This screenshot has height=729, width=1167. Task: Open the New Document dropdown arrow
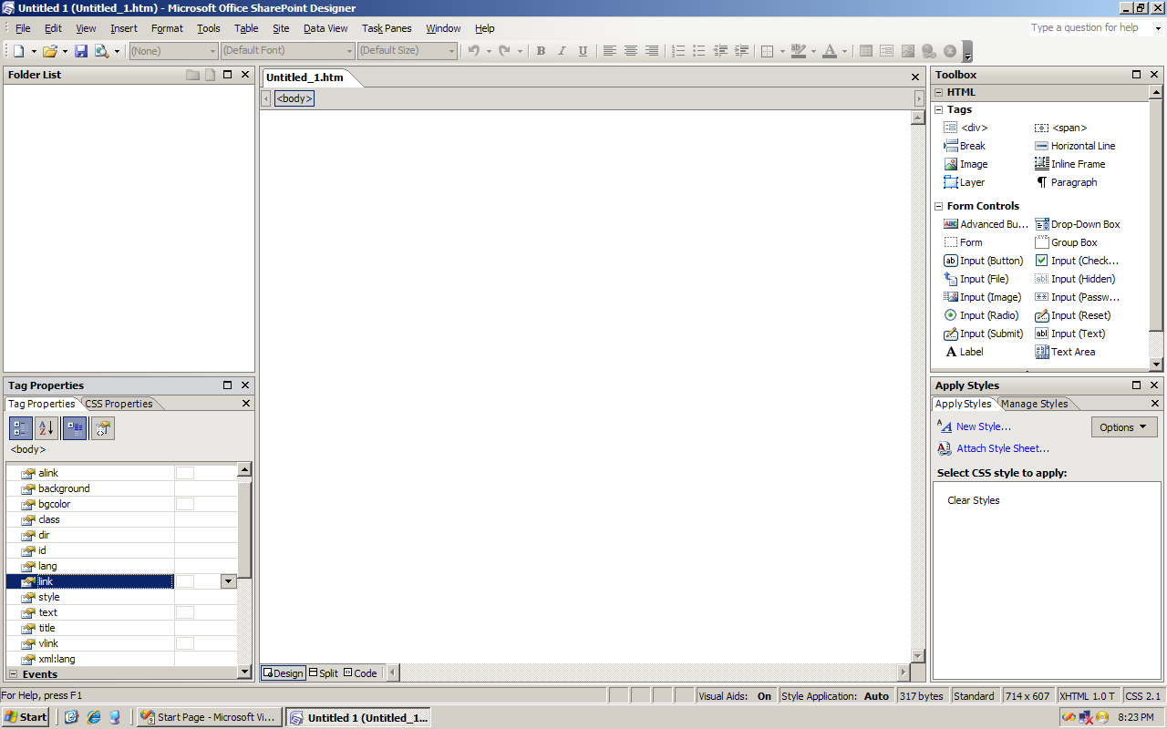pyautogui.click(x=32, y=51)
